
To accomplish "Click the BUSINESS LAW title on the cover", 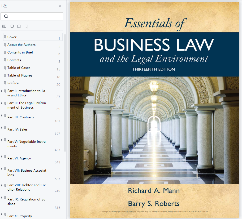I will point(154,44).
